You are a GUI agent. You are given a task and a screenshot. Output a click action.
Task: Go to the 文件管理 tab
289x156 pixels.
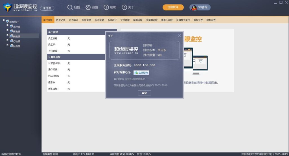tap(125, 20)
